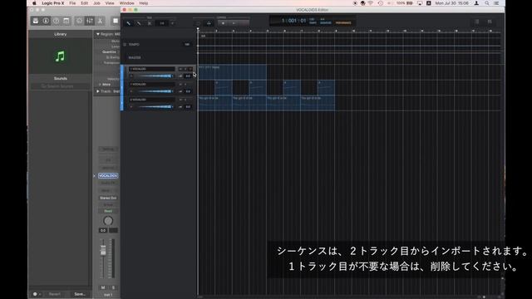The height and width of the screenshot is (299, 532).
Task: Click the green music note library icon
Action: click(x=60, y=56)
